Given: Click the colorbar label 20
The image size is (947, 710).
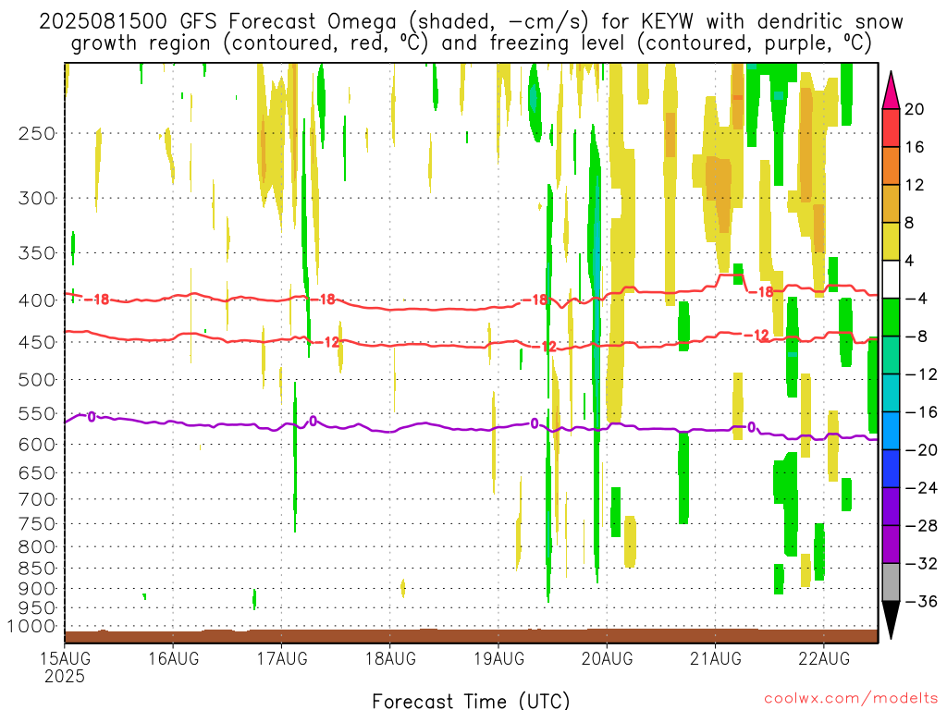Looking at the screenshot, I should coord(915,109).
